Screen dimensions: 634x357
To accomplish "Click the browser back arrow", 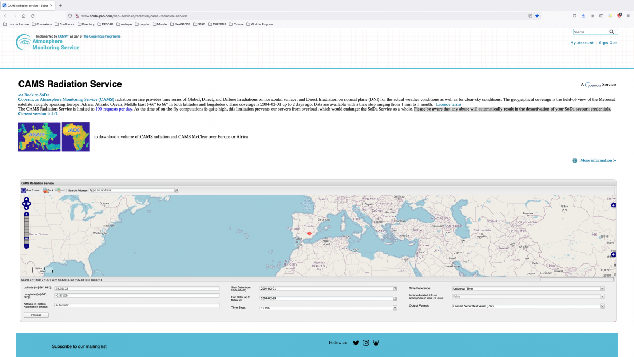I will click(x=6, y=16).
